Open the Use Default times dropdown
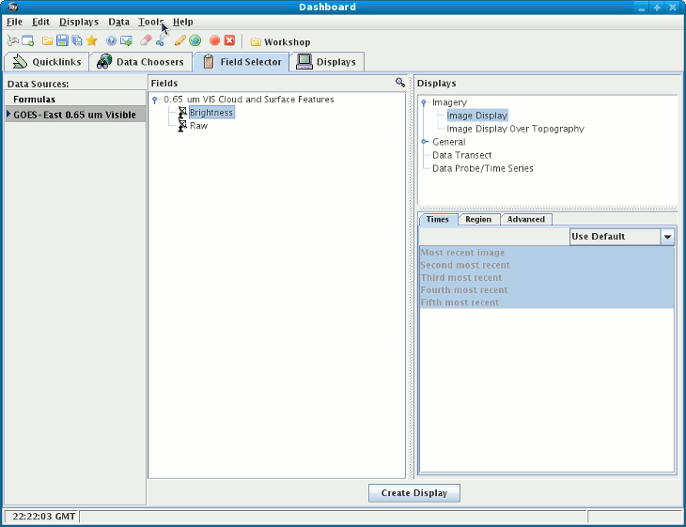Viewport: 686px width, 527px height. (667, 237)
